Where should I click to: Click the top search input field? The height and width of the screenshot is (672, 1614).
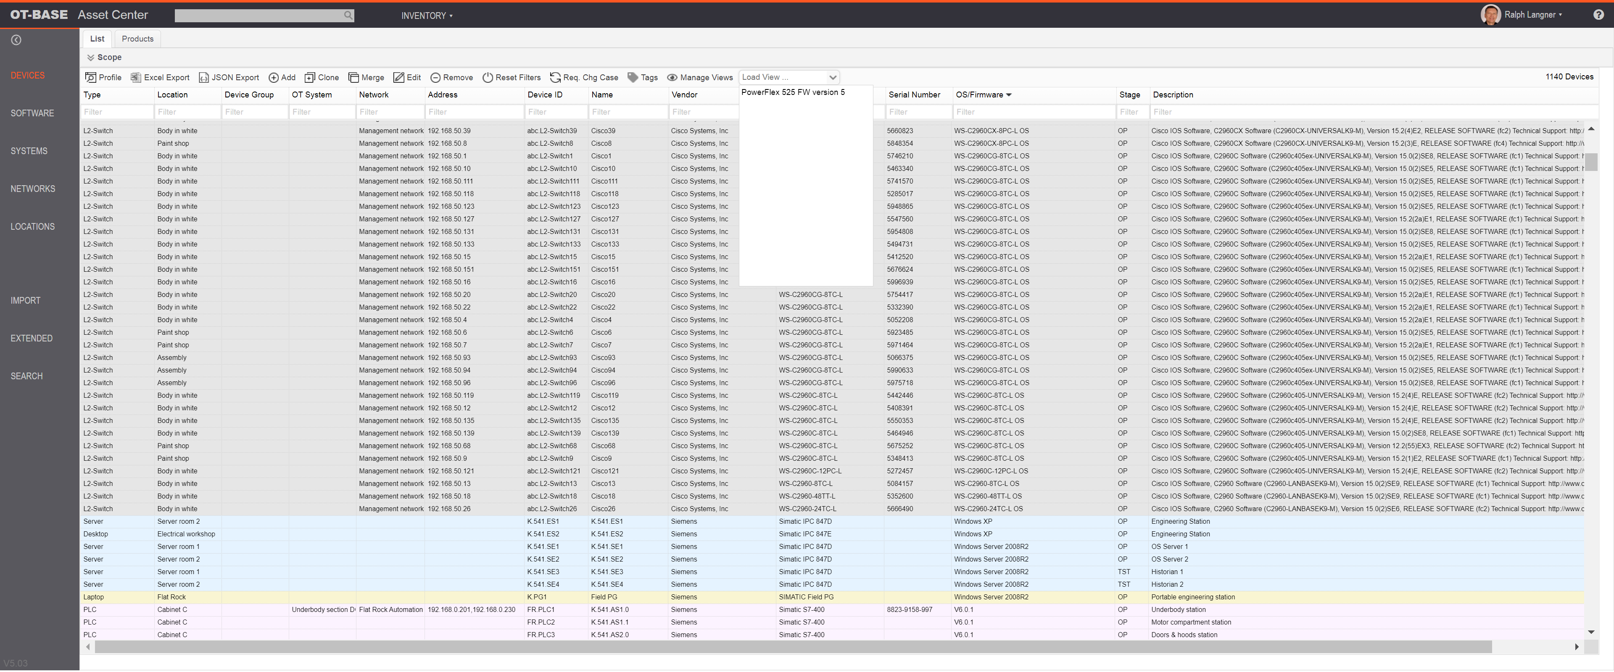[259, 15]
